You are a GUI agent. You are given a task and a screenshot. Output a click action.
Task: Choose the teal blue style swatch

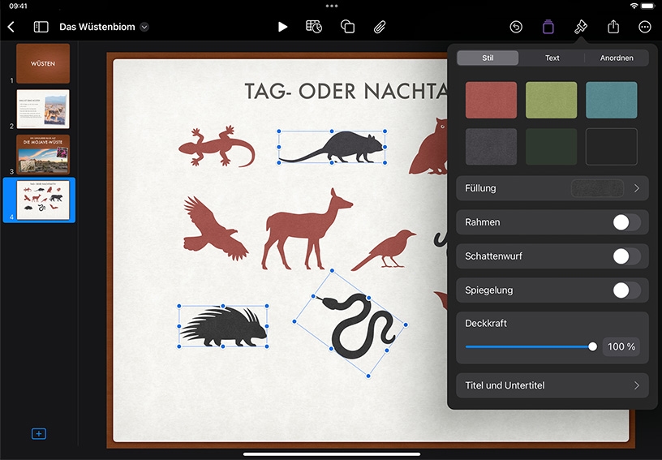coord(612,100)
